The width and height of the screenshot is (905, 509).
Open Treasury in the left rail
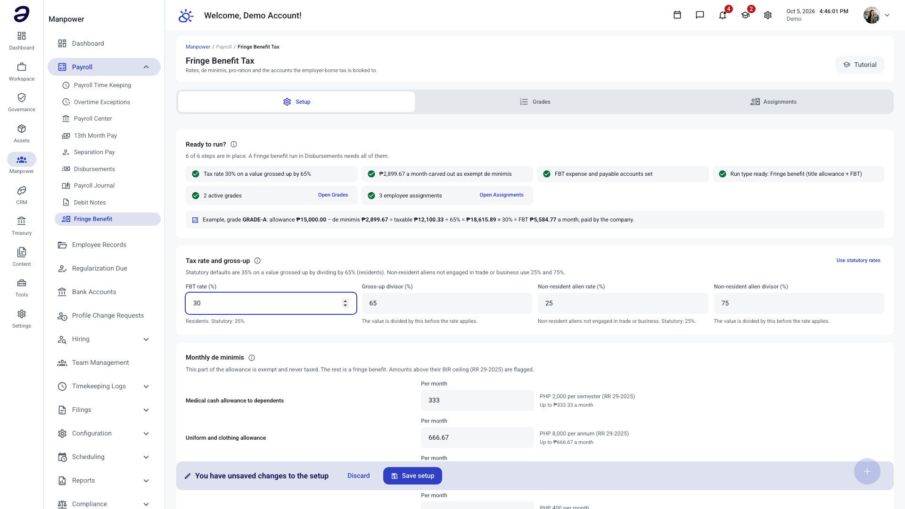[x=22, y=226]
